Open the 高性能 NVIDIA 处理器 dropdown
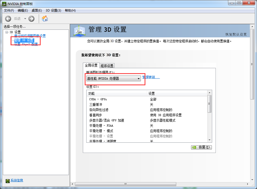257x189 pixels. 113,79
